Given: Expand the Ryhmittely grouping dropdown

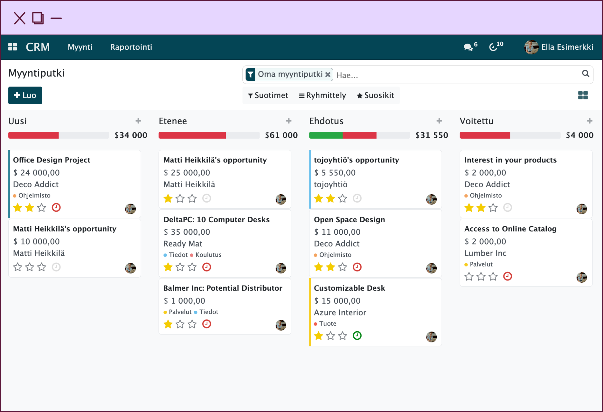Looking at the screenshot, I should [x=322, y=96].
